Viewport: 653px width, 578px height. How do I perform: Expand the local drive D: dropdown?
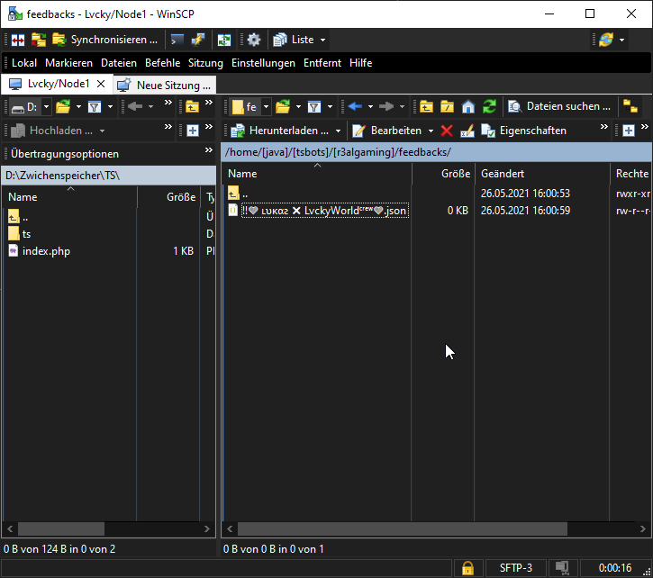[44, 106]
